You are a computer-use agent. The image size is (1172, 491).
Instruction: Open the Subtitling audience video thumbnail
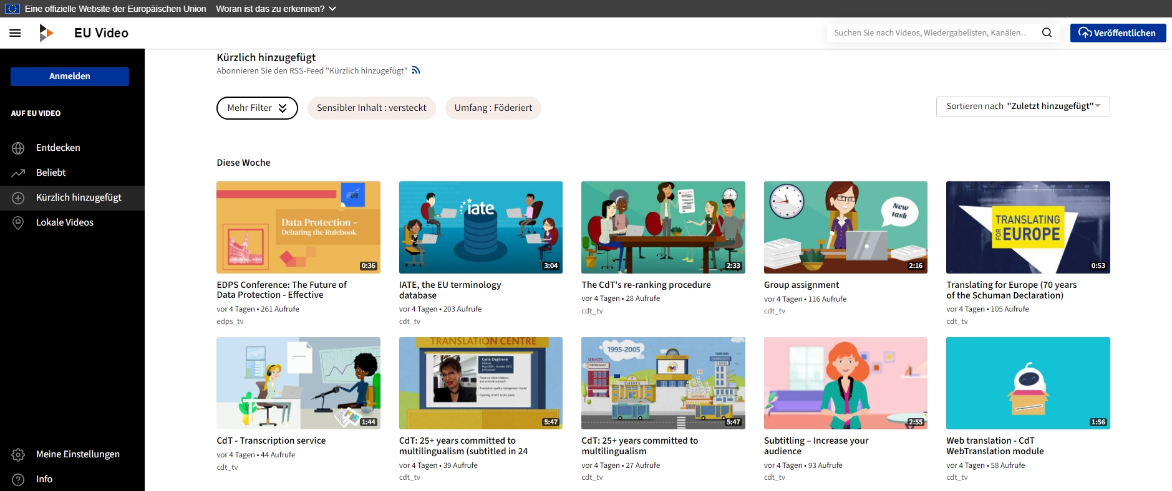[x=846, y=383]
